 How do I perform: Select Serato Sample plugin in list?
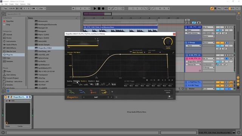[44, 45]
